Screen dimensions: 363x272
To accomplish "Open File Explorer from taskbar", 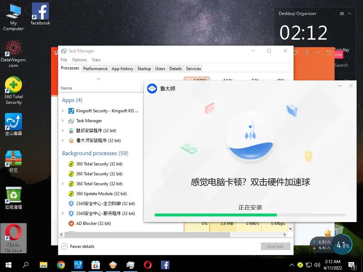I will [x=43, y=265].
